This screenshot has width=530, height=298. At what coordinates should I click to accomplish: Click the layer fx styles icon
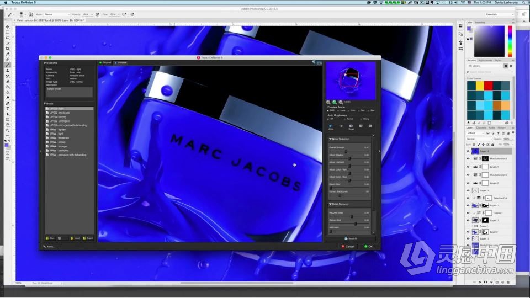480,282
